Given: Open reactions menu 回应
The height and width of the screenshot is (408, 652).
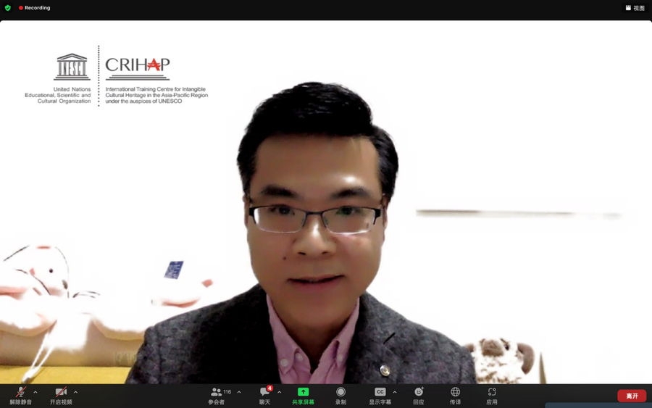Looking at the screenshot, I should pyautogui.click(x=419, y=396).
